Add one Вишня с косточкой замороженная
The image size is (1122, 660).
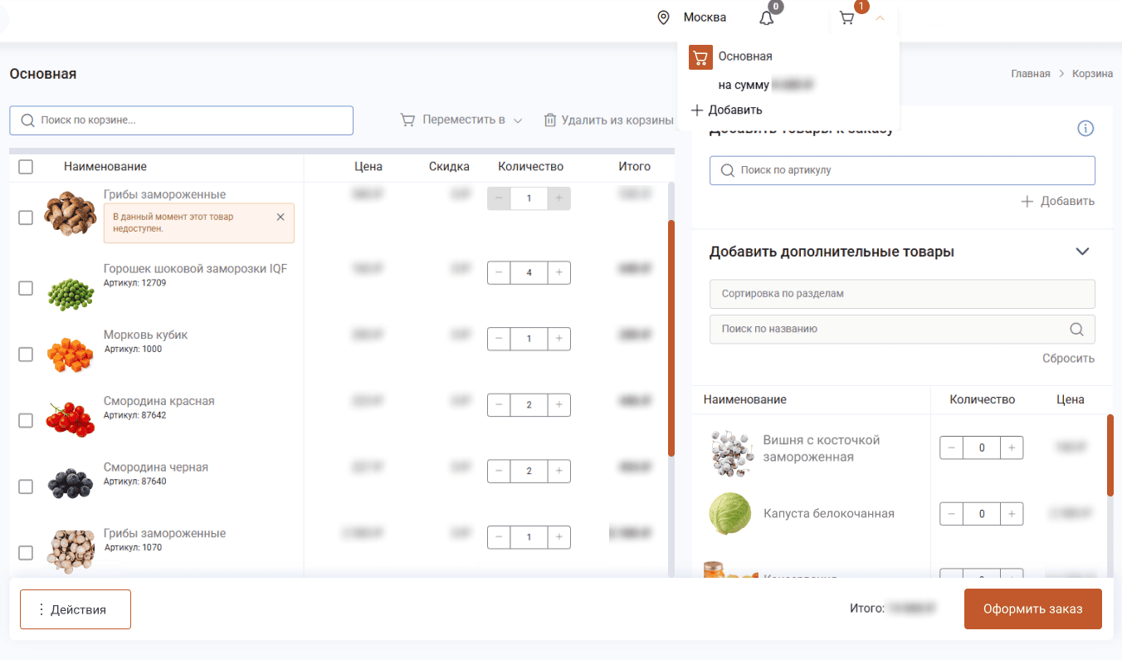(1011, 447)
